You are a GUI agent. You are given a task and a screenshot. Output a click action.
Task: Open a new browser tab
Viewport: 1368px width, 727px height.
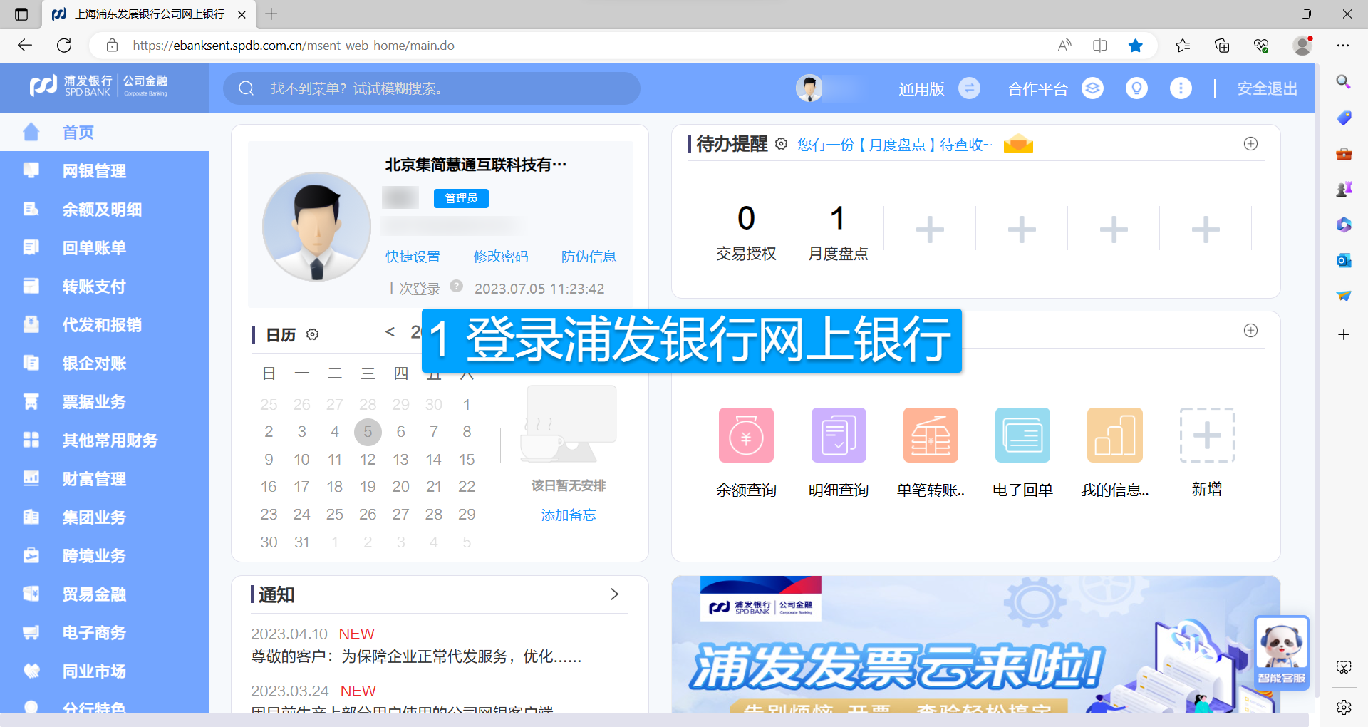[x=271, y=14]
